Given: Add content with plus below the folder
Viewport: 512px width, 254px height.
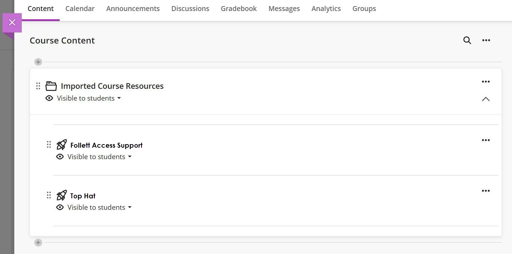Looking at the screenshot, I should click(x=38, y=243).
